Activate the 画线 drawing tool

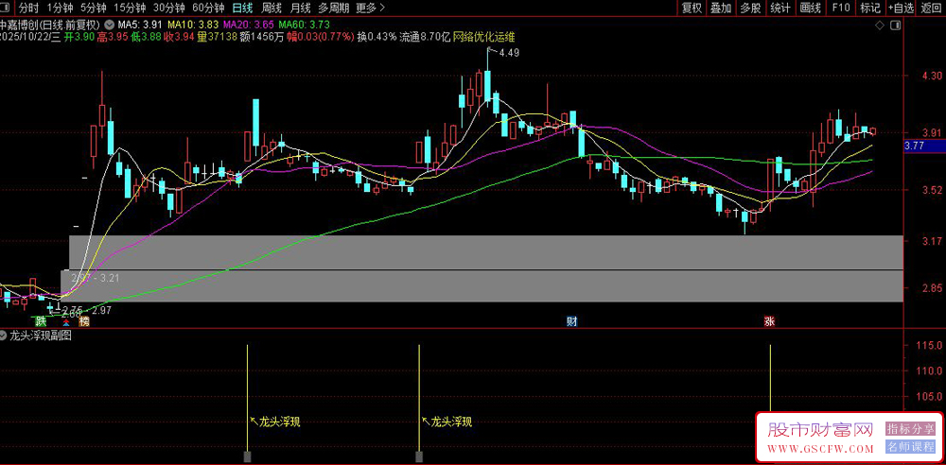tap(810, 8)
